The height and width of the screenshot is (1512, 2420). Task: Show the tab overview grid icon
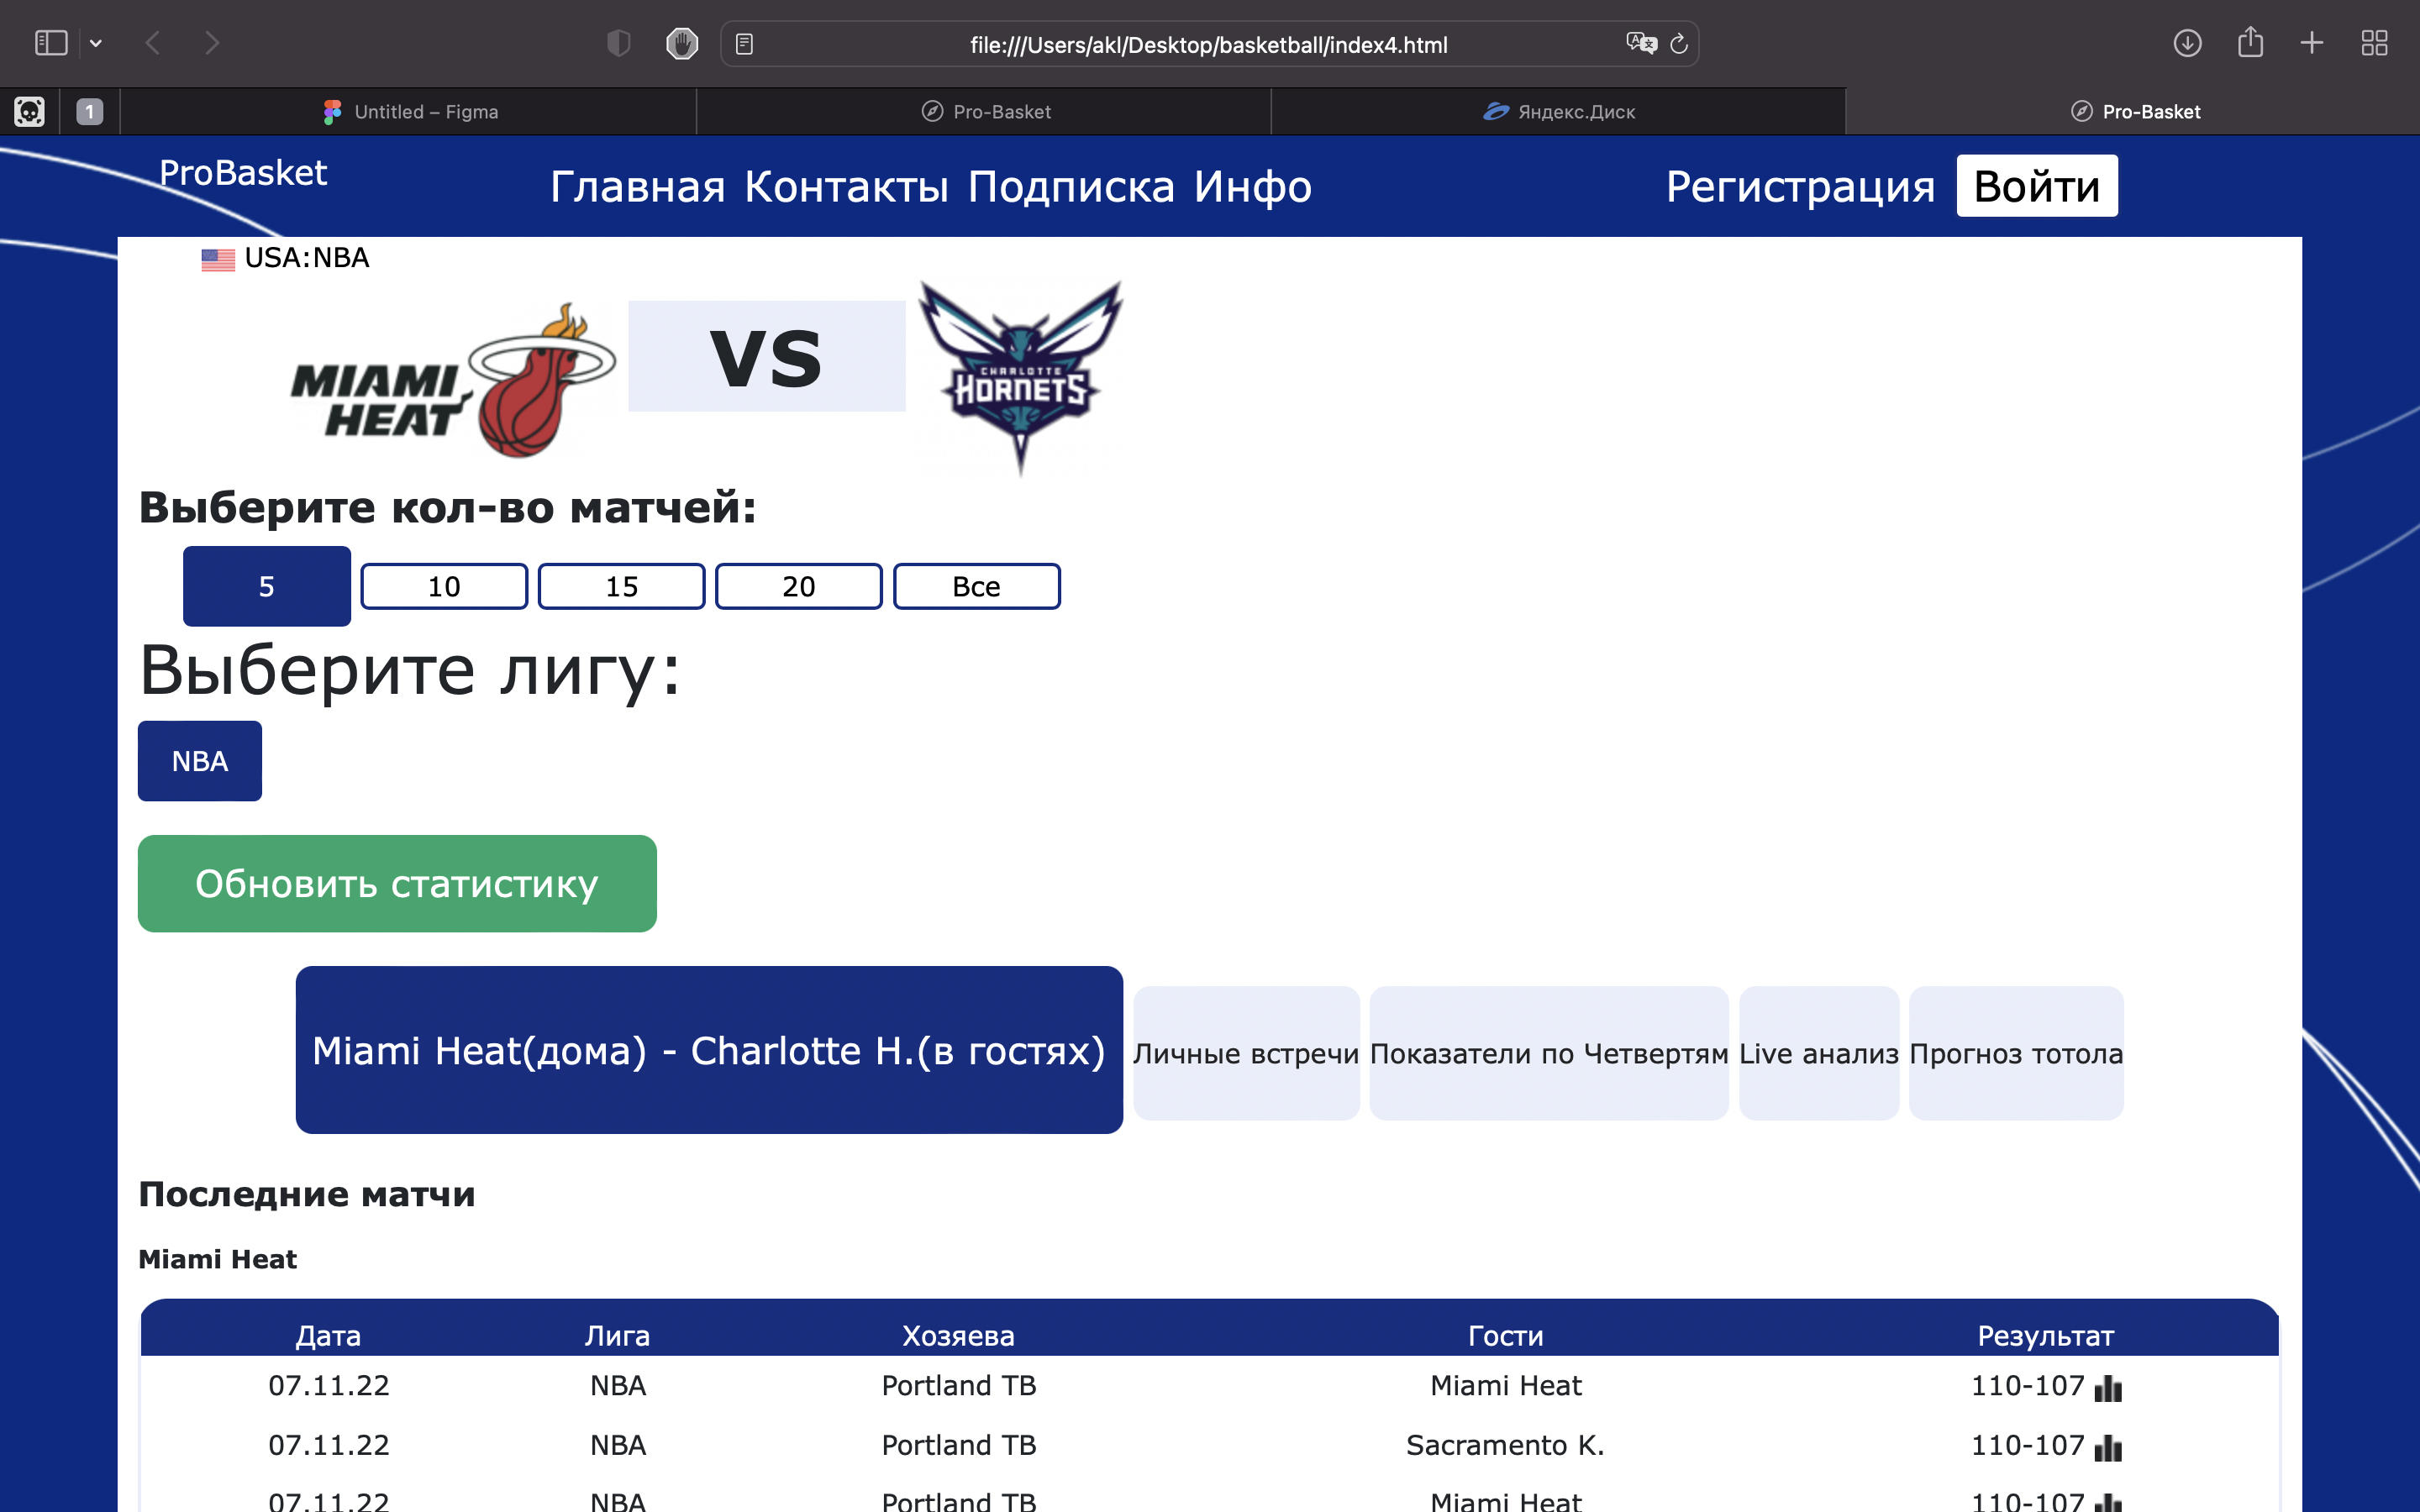2374,43
